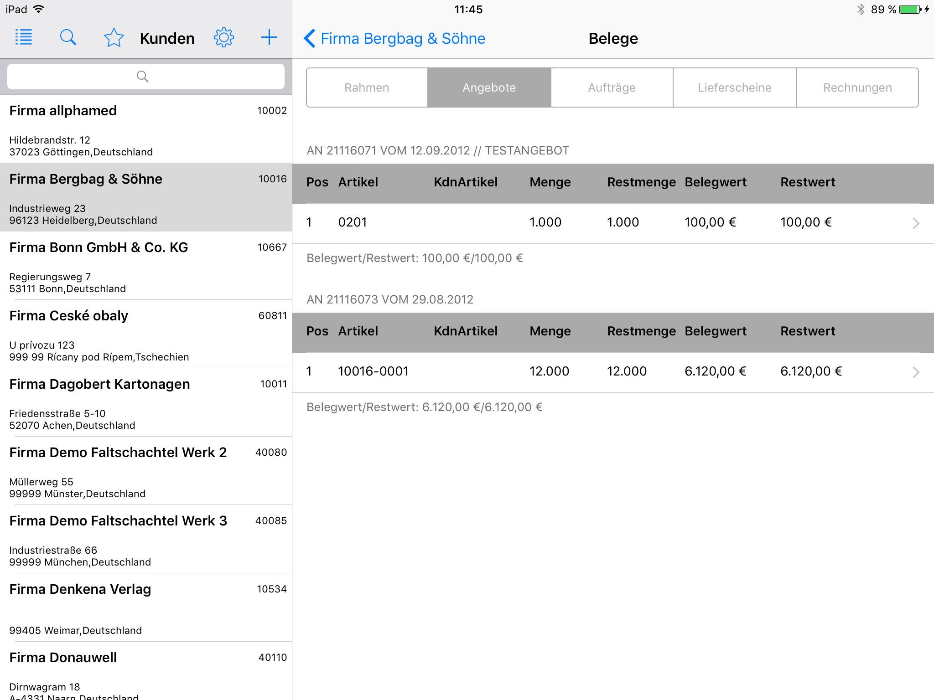Viewport: 934px width, 700px height.
Task: Select Firma Denkena Verlag customer
Action: (x=146, y=608)
